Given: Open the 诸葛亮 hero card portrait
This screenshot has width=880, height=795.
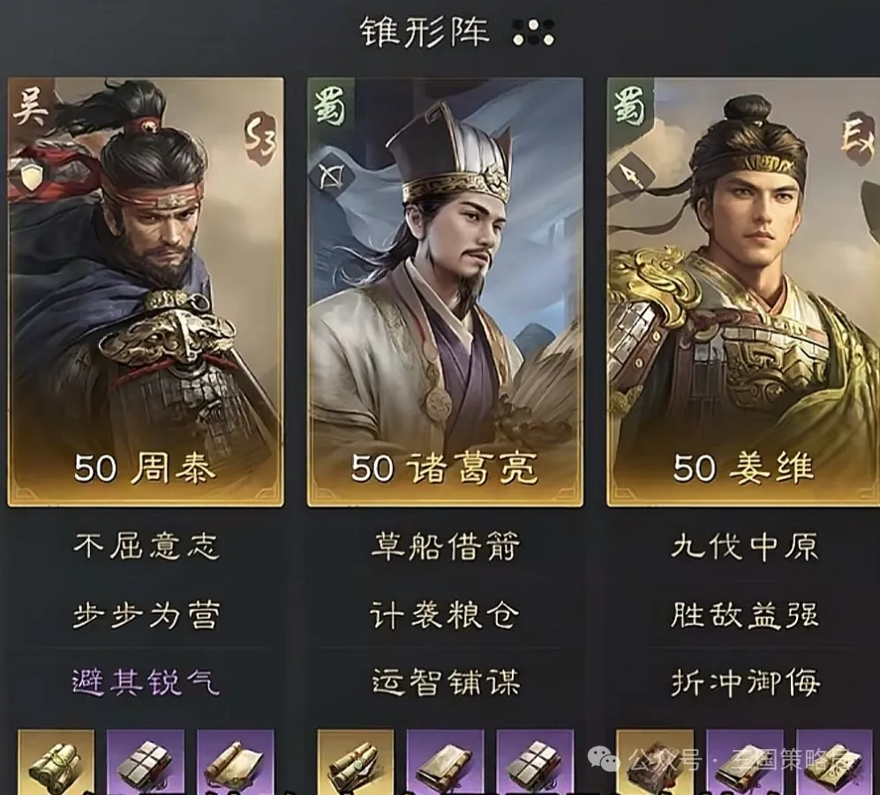Looking at the screenshot, I should [445, 292].
